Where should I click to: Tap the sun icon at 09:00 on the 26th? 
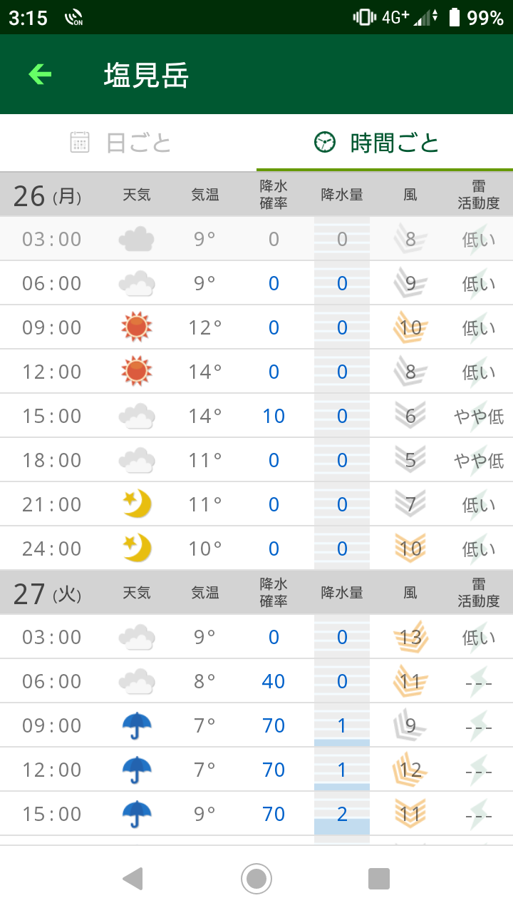click(136, 327)
